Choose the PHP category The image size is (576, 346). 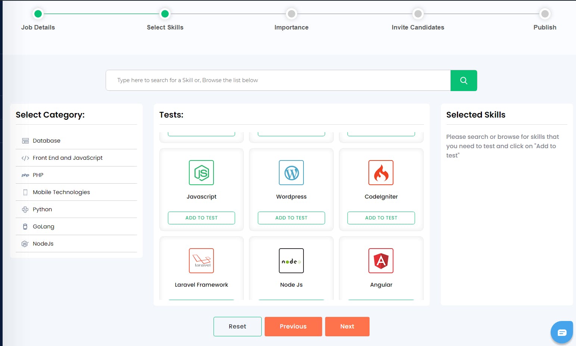point(77,175)
